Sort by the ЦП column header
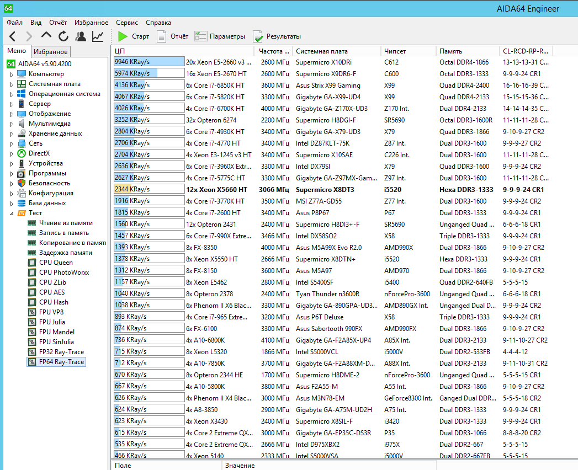 (183, 51)
